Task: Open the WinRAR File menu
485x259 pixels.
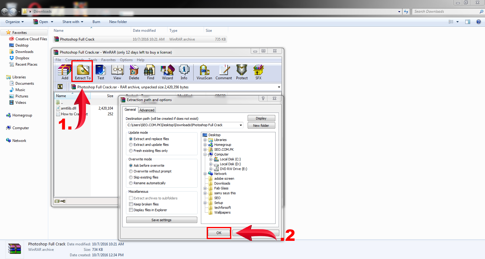Action: pos(58,60)
